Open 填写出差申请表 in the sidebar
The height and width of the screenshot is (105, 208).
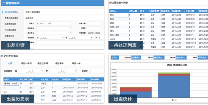(x=11, y=12)
